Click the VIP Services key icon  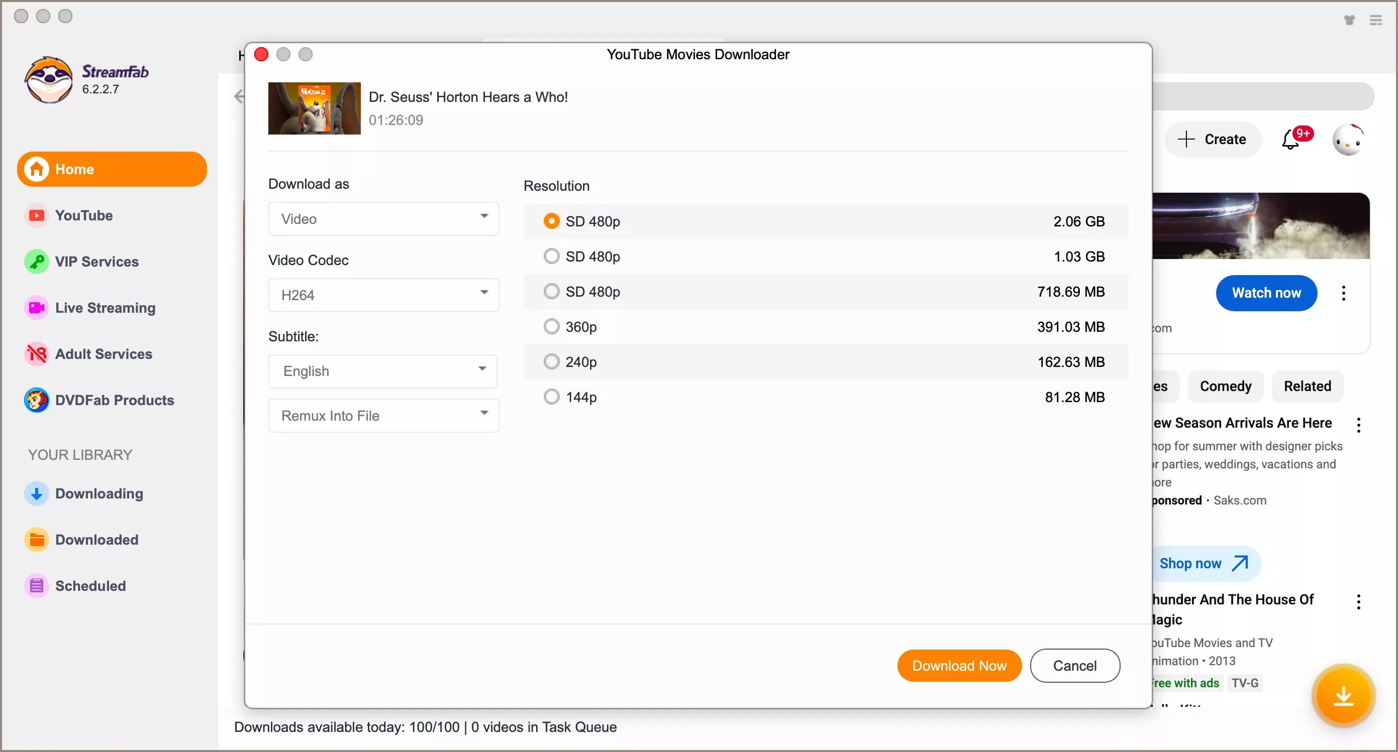point(36,262)
